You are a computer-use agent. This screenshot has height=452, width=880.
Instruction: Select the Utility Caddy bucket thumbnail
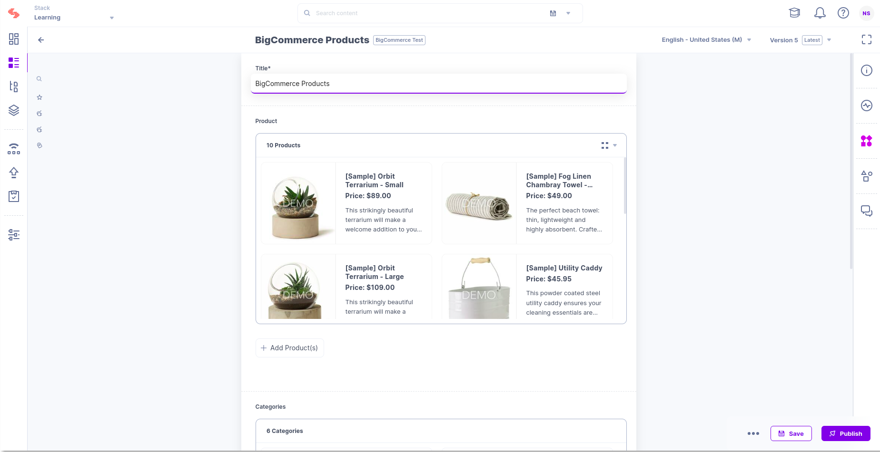tap(479, 287)
